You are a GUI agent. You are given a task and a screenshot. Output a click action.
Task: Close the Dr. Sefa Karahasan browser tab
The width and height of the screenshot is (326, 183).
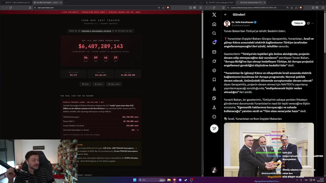pyautogui.click(x=264, y=3)
